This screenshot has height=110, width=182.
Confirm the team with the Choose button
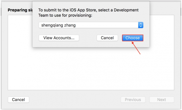(133, 38)
